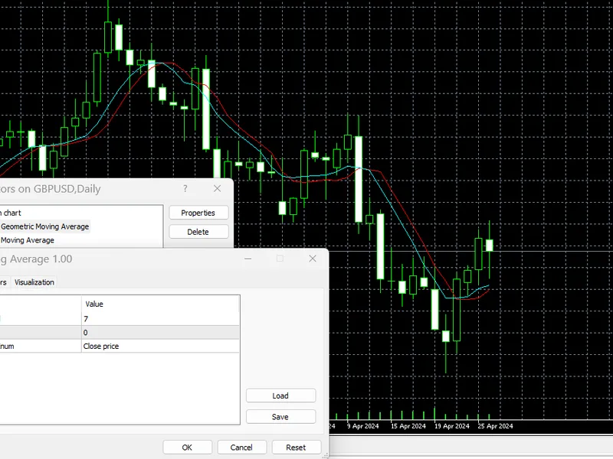Image resolution: width=613 pixels, height=459 pixels.
Task: Switch to the Visualization tab
Action: 34,282
